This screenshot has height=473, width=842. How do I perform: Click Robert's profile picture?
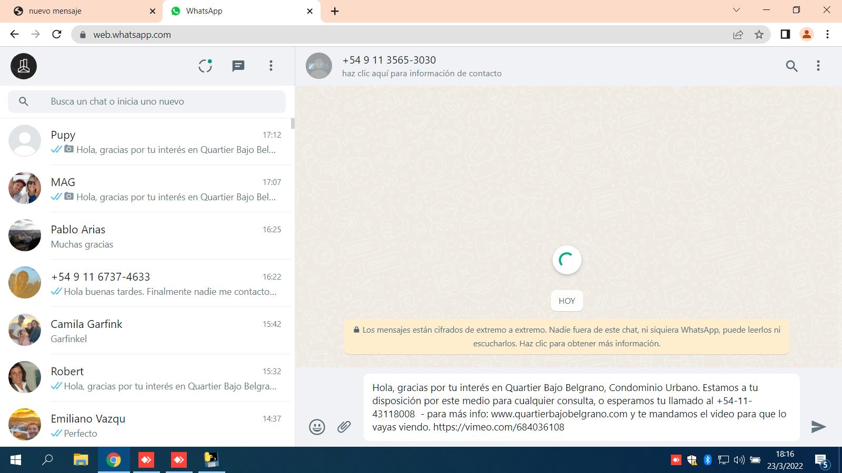25,377
